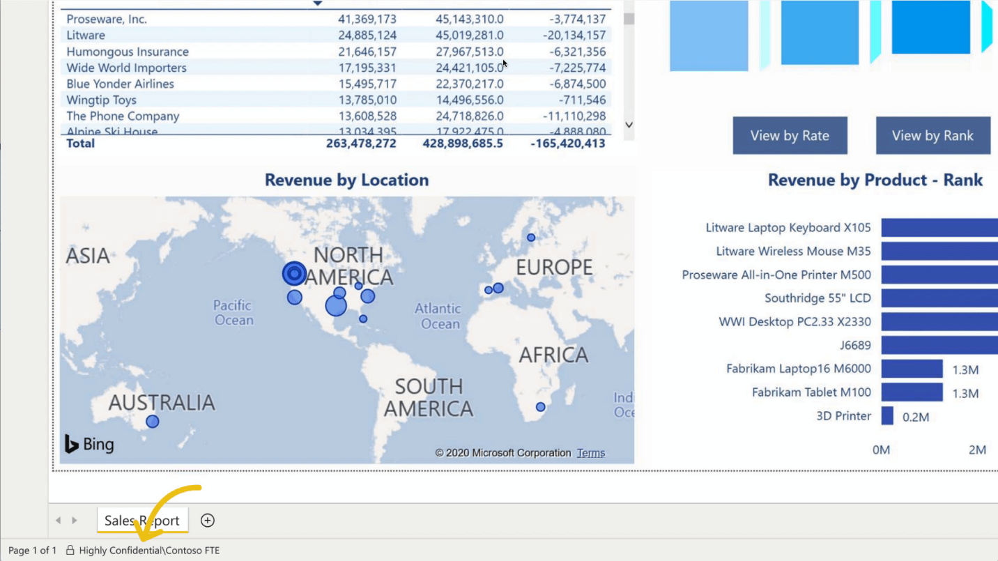Click Blue Yonder value 15,495,717
998x561 pixels.
click(x=367, y=84)
